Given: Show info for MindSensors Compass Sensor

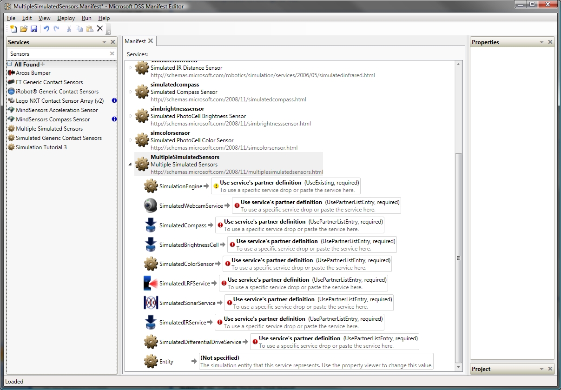Looking at the screenshot, I should [x=114, y=119].
